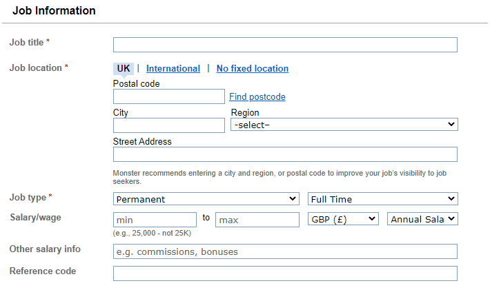Click the Job title label text
This screenshot has width=490, height=290.
coord(27,43)
